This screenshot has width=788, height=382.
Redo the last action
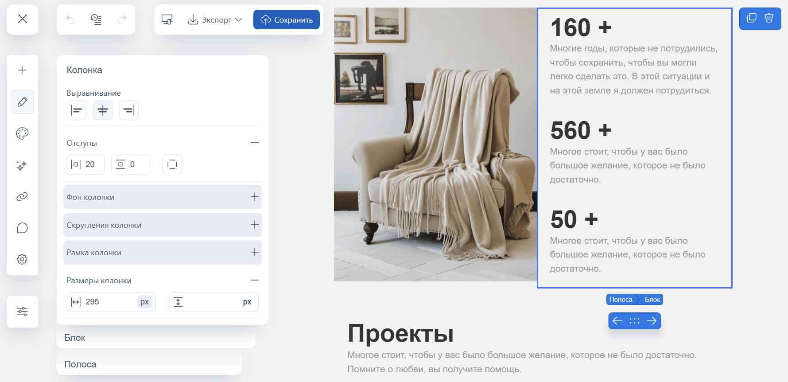tap(122, 19)
